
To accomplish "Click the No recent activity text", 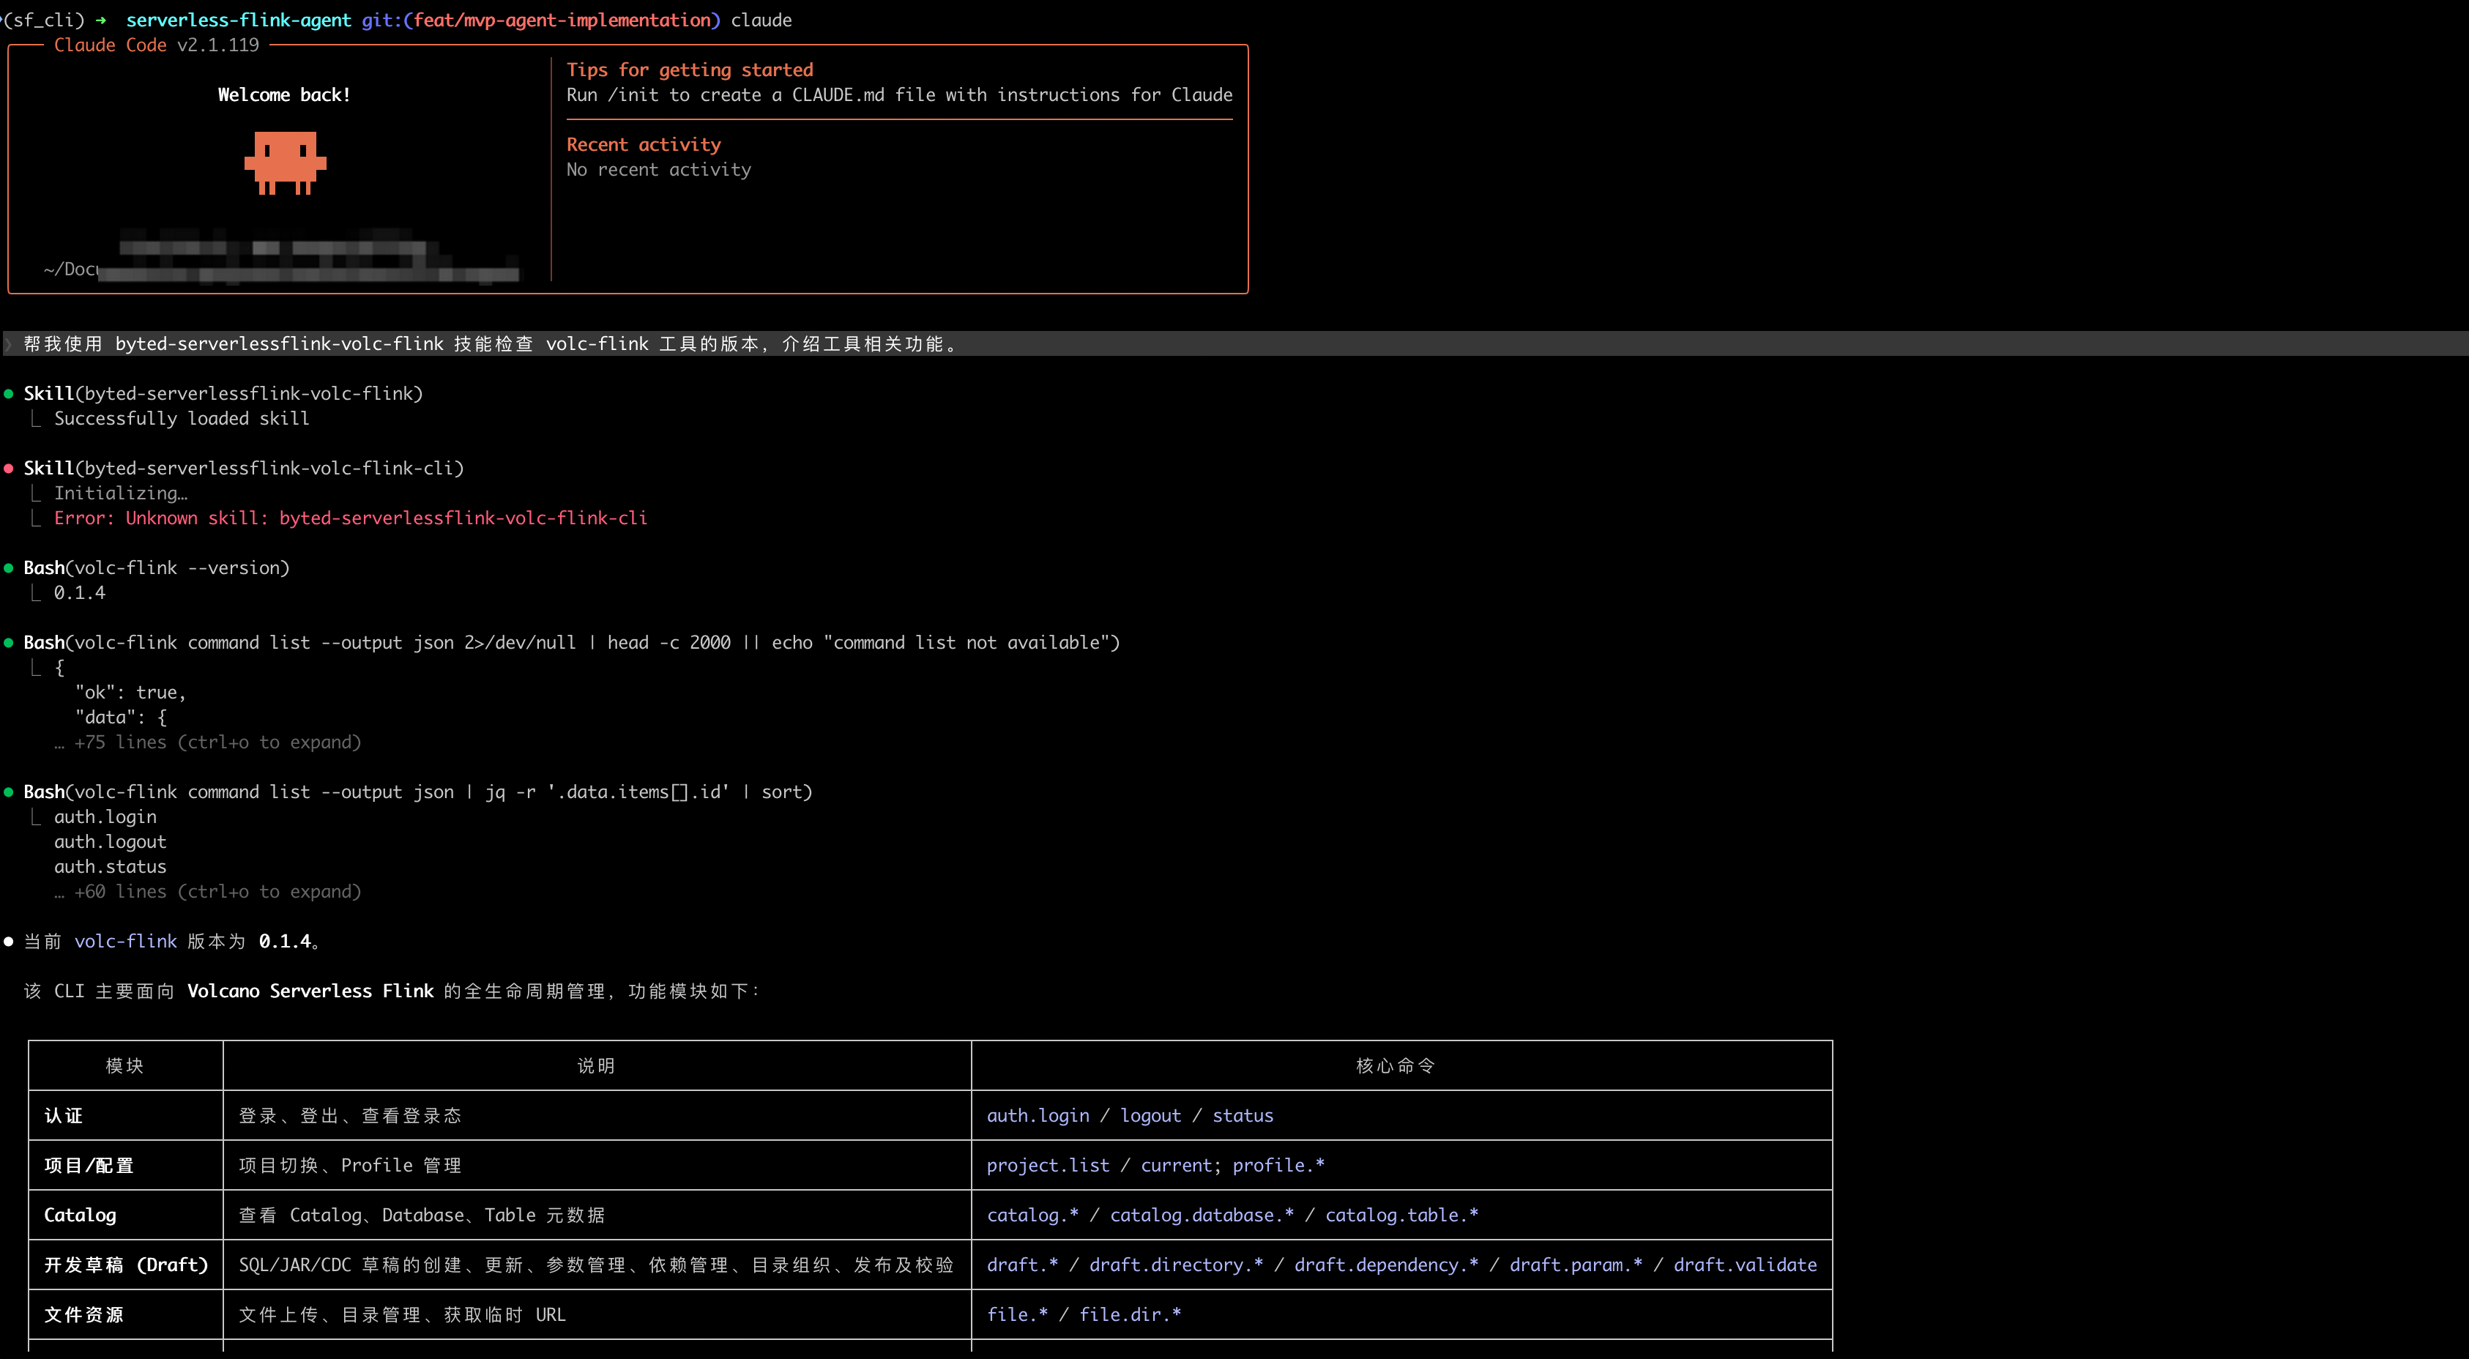I will pyautogui.click(x=658, y=170).
